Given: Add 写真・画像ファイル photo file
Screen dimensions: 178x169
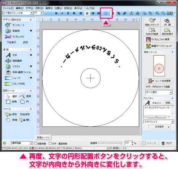Looking at the screenshot, I should 18,72.
